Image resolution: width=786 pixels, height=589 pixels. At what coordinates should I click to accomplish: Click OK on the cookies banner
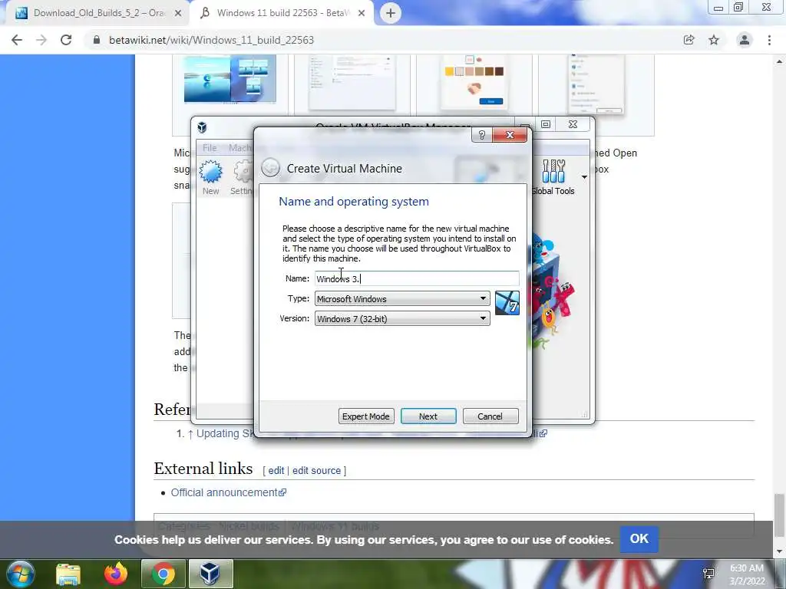(639, 539)
